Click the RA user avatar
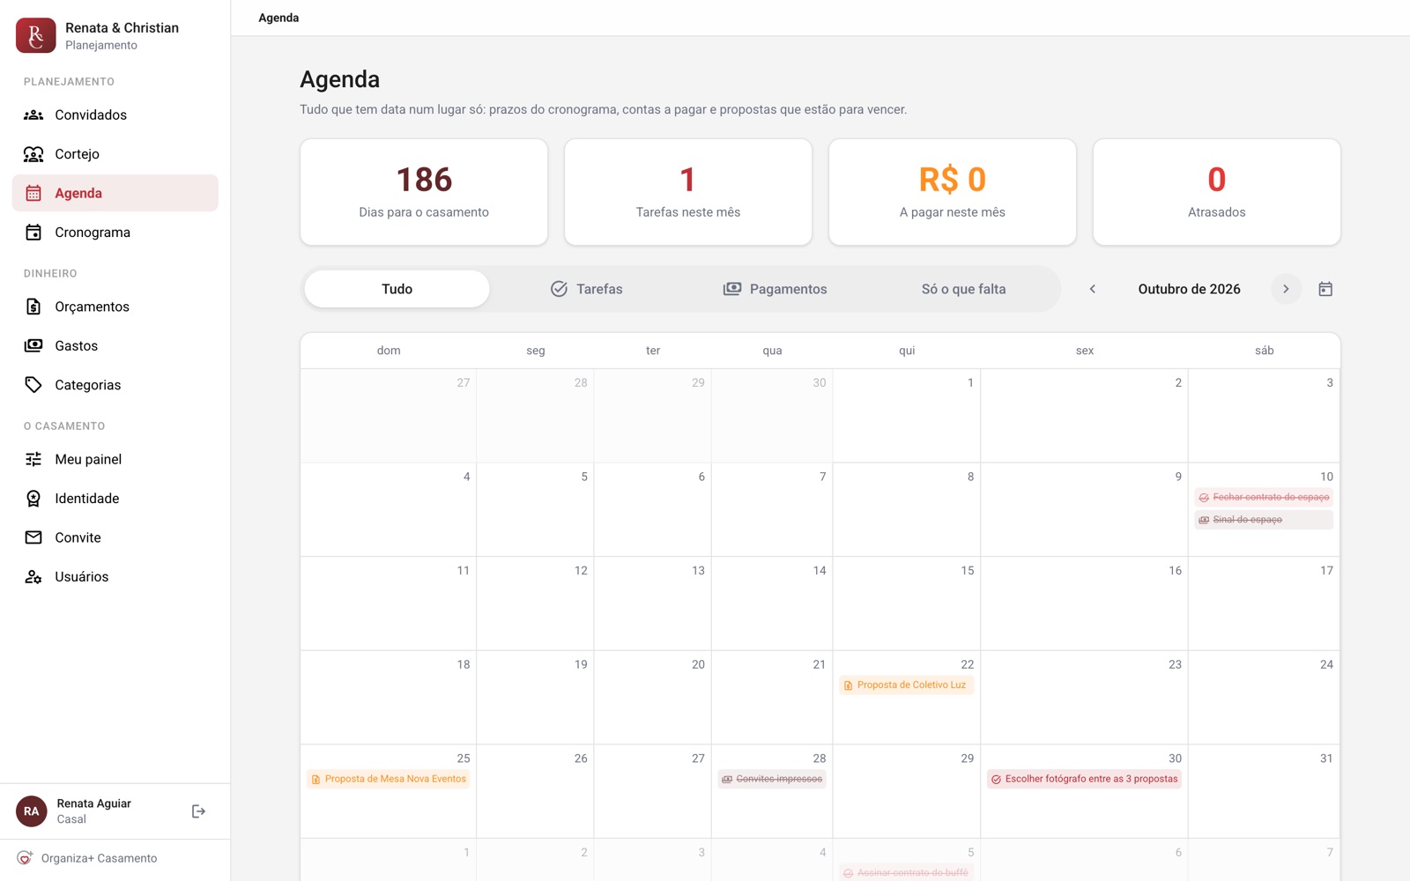The image size is (1410, 881). (32, 811)
